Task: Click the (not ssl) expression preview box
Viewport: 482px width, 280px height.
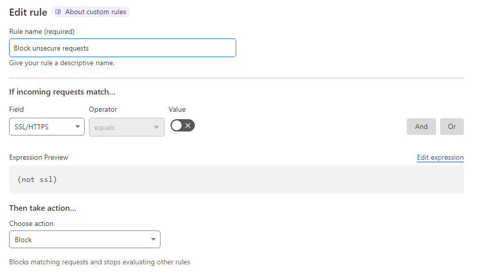Action: pos(236,179)
